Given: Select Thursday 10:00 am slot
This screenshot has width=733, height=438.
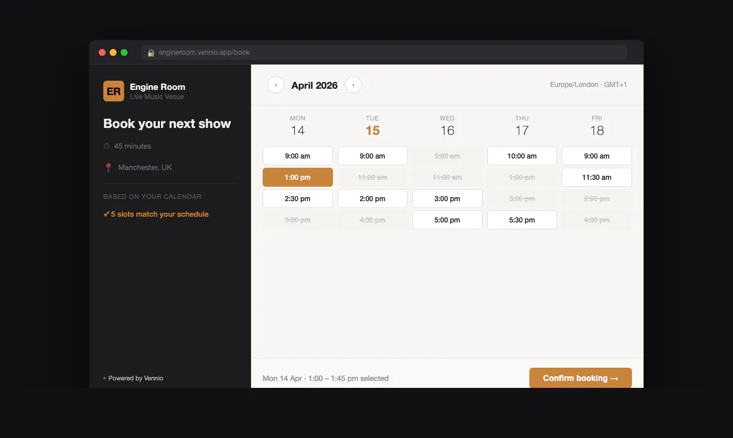Looking at the screenshot, I should 522,156.
